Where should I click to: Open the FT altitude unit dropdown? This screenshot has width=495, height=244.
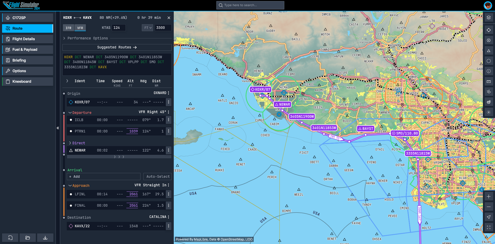pyautogui.click(x=147, y=28)
